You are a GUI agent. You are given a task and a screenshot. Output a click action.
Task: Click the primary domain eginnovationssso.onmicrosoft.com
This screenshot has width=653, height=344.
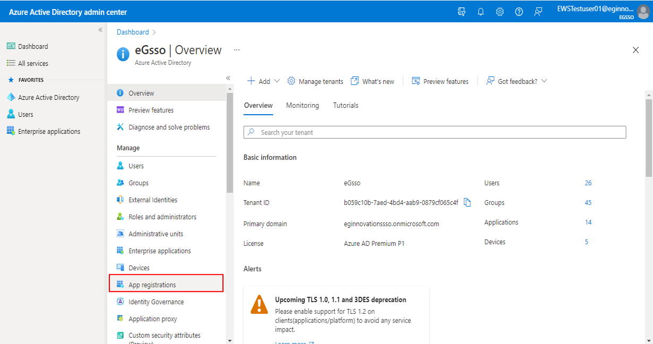[391, 223]
